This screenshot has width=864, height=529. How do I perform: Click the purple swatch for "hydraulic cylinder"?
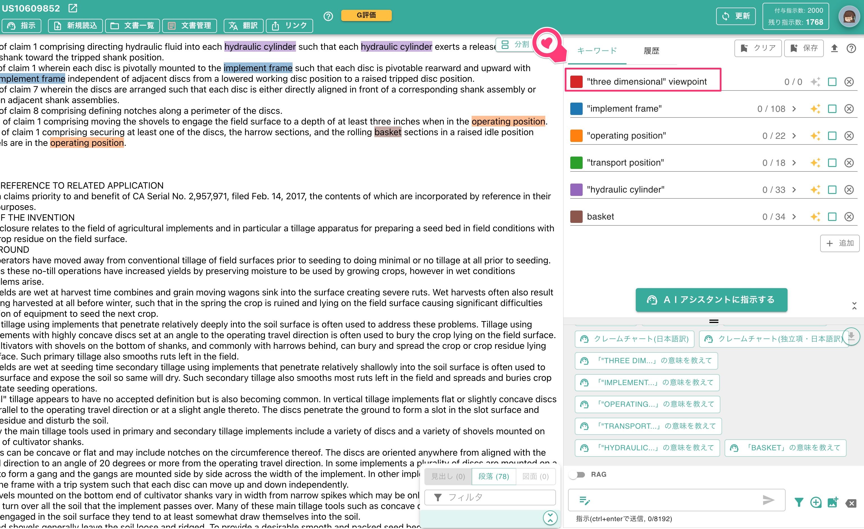point(576,190)
